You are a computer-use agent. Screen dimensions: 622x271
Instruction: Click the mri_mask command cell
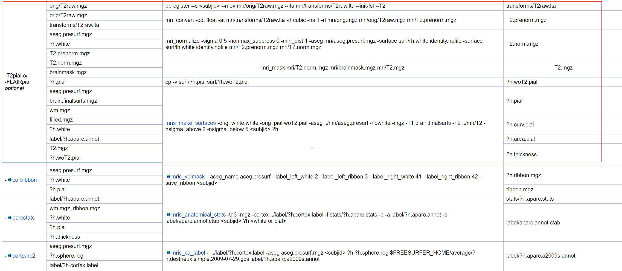(333, 68)
